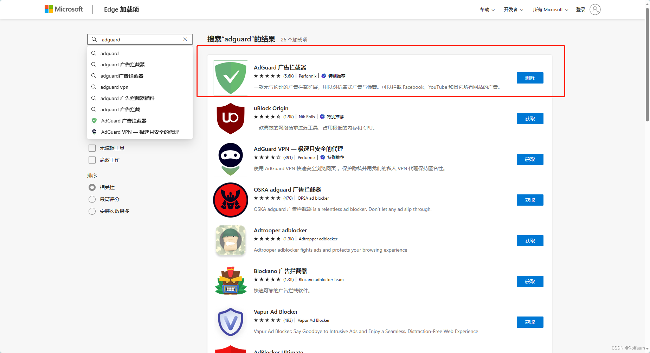
Task: Tick the 高效工作 checkbox
Action: (x=92, y=160)
